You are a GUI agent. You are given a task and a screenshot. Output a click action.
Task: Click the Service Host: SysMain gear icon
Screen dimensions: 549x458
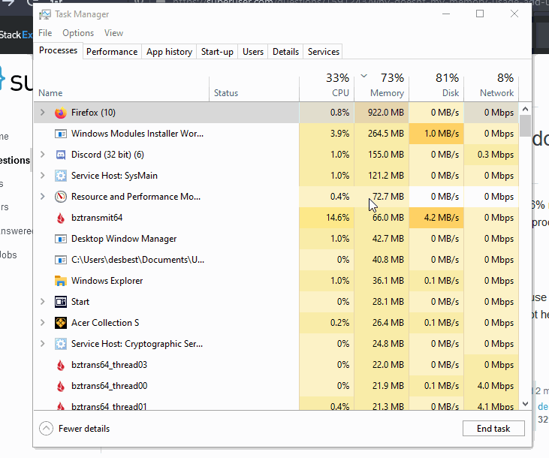click(61, 176)
